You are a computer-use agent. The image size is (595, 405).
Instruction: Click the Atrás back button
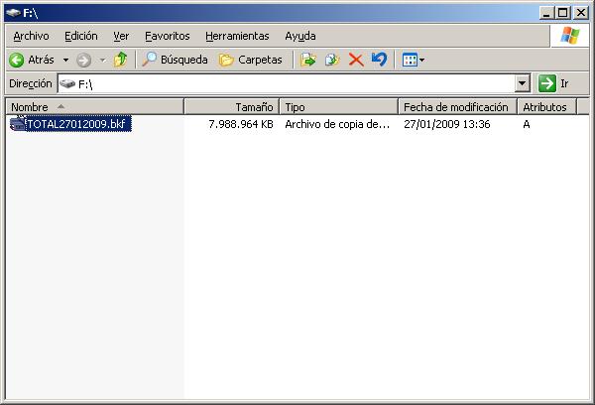[x=32, y=60]
